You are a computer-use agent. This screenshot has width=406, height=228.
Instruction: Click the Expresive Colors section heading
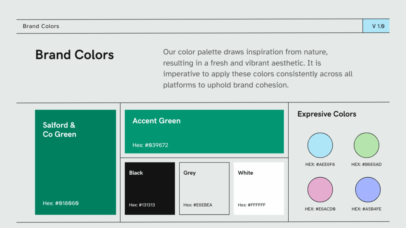327,114
